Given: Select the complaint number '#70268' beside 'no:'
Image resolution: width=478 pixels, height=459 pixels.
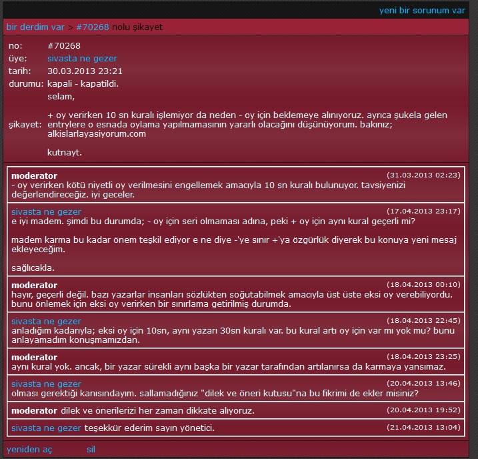Looking at the screenshot, I should click(x=64, y=46).
